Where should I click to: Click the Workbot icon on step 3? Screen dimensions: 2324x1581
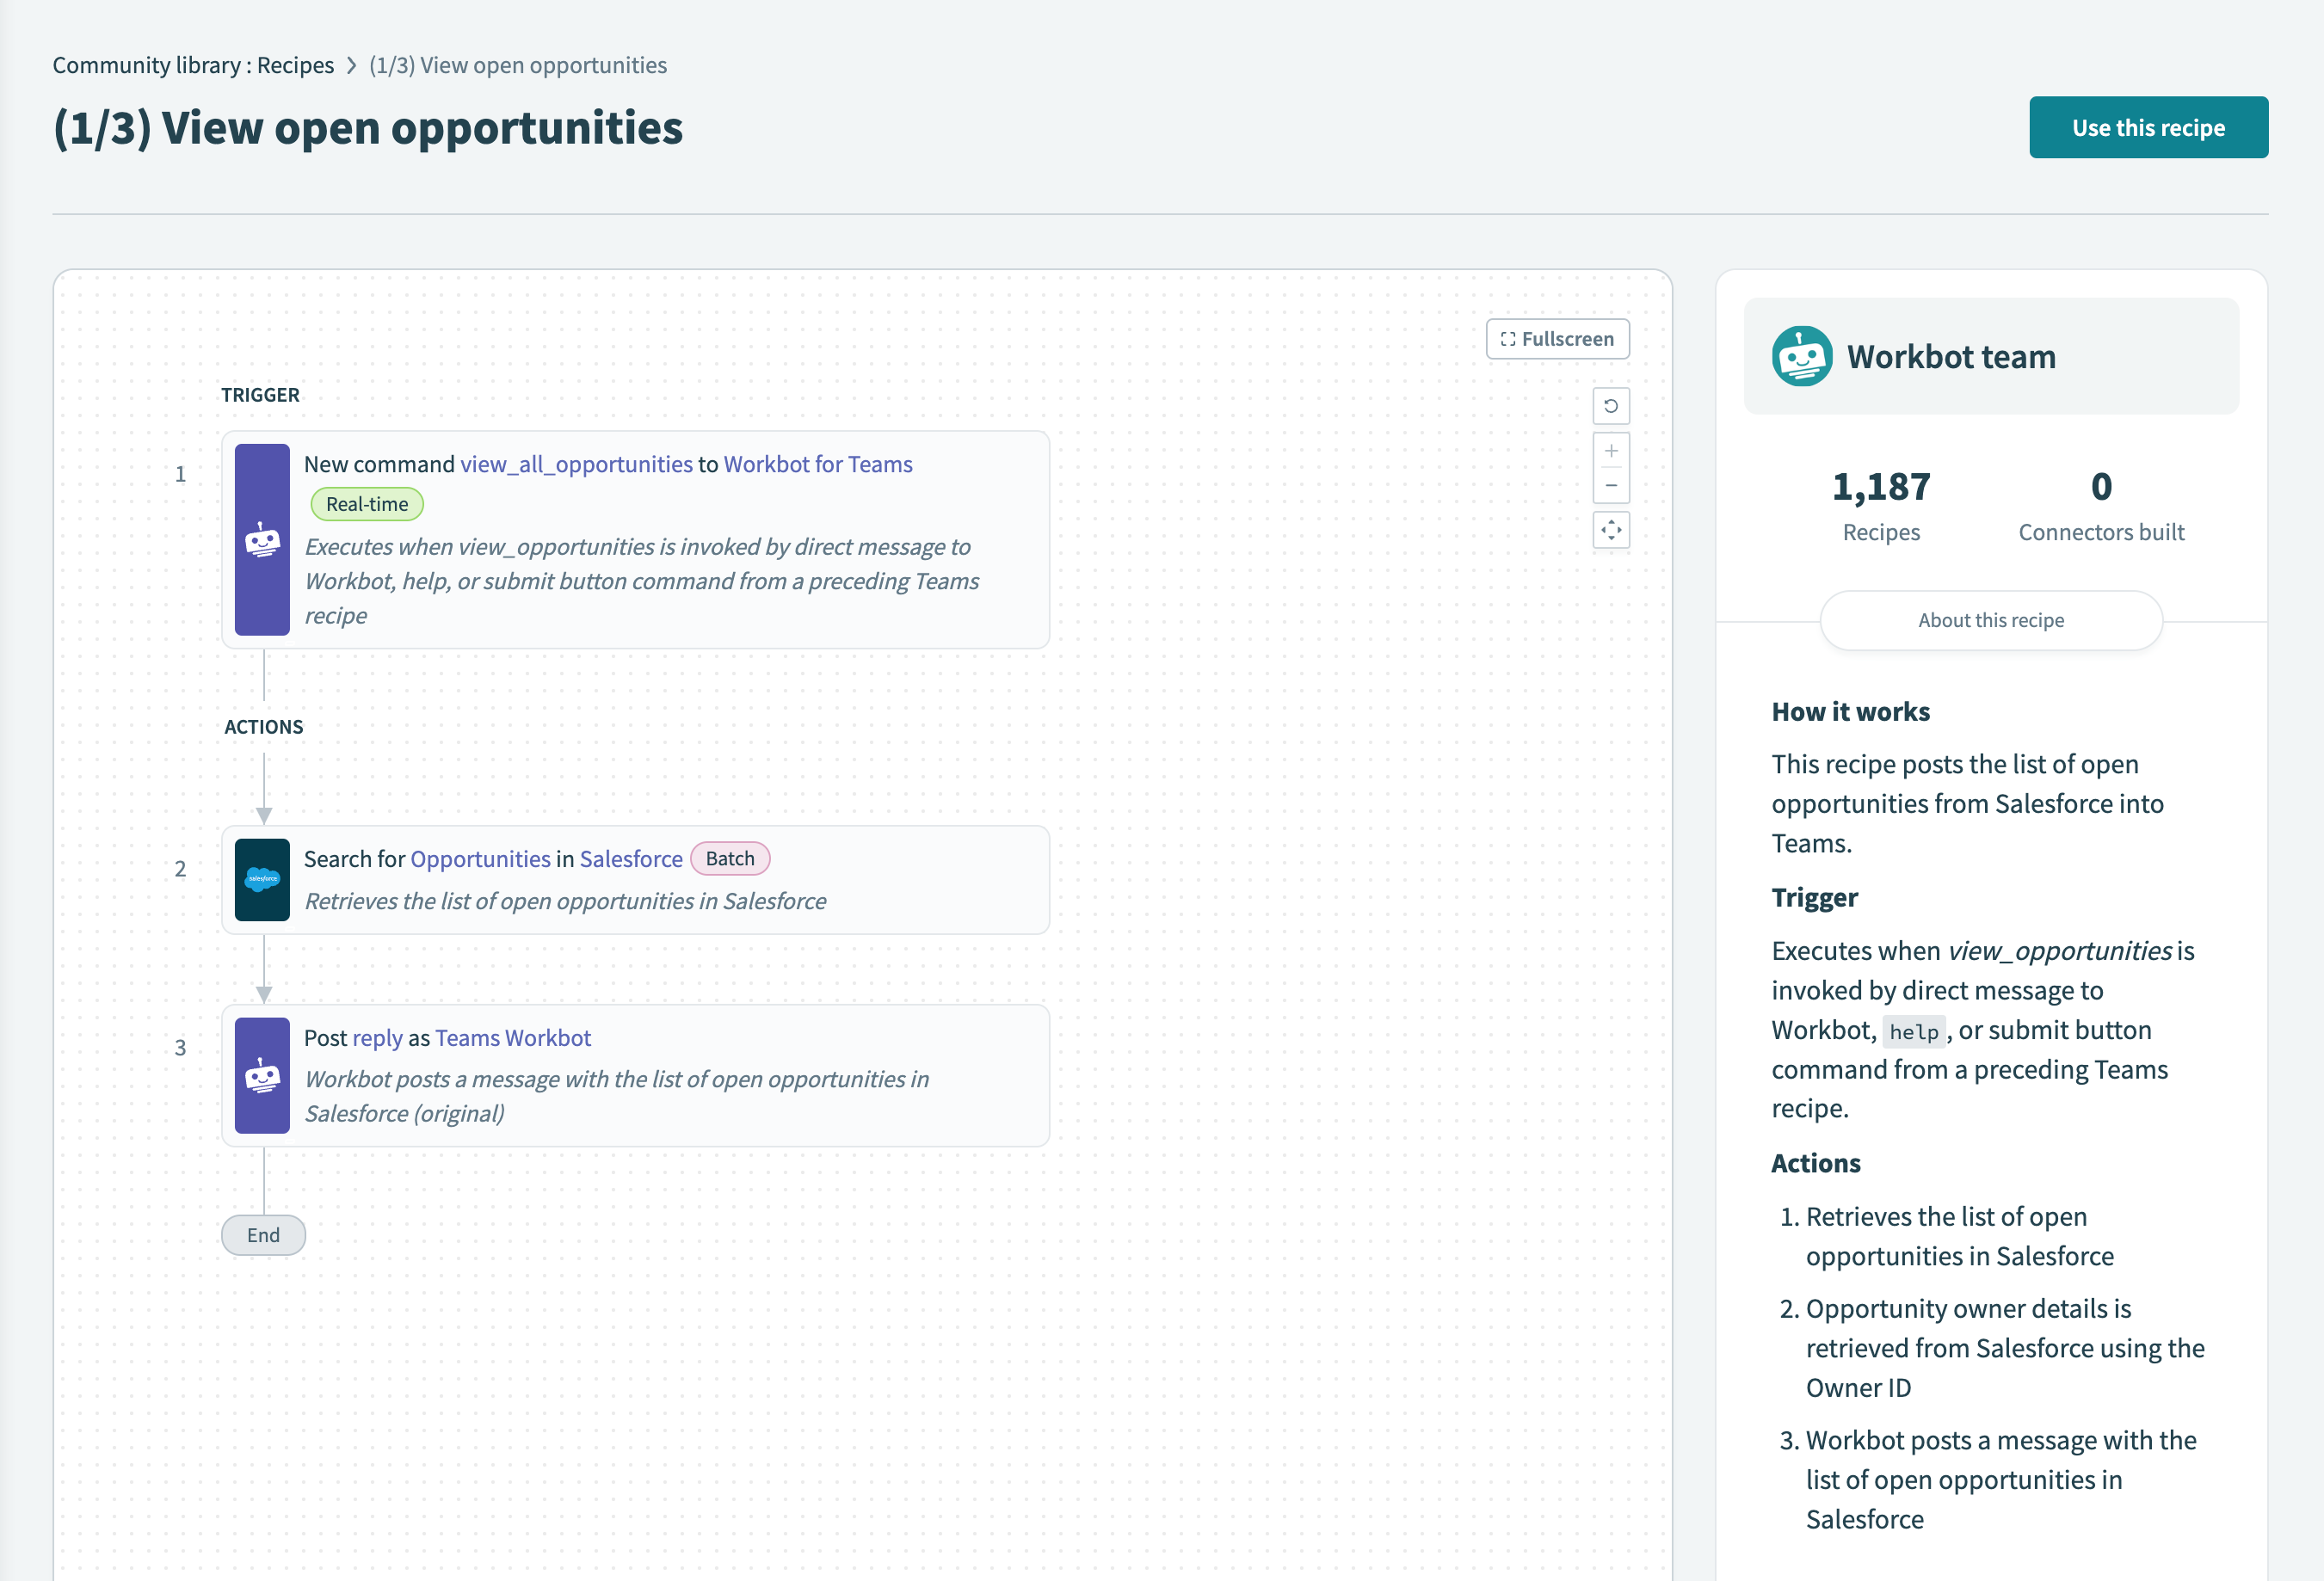tap(262, 1076)
